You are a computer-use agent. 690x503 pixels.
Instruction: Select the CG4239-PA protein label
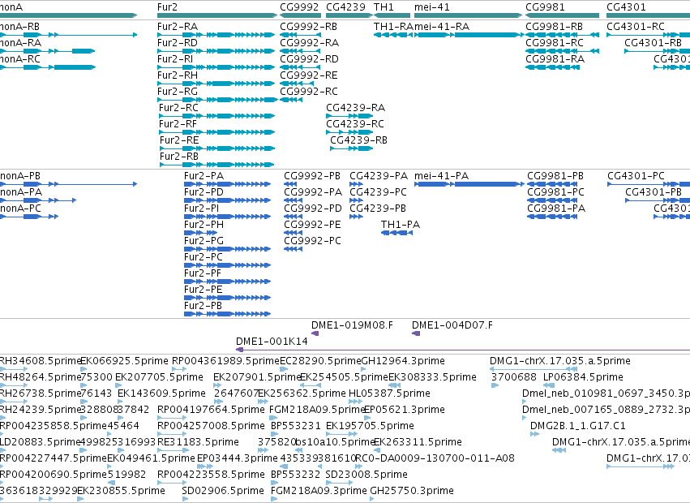(x=379, y=176)
